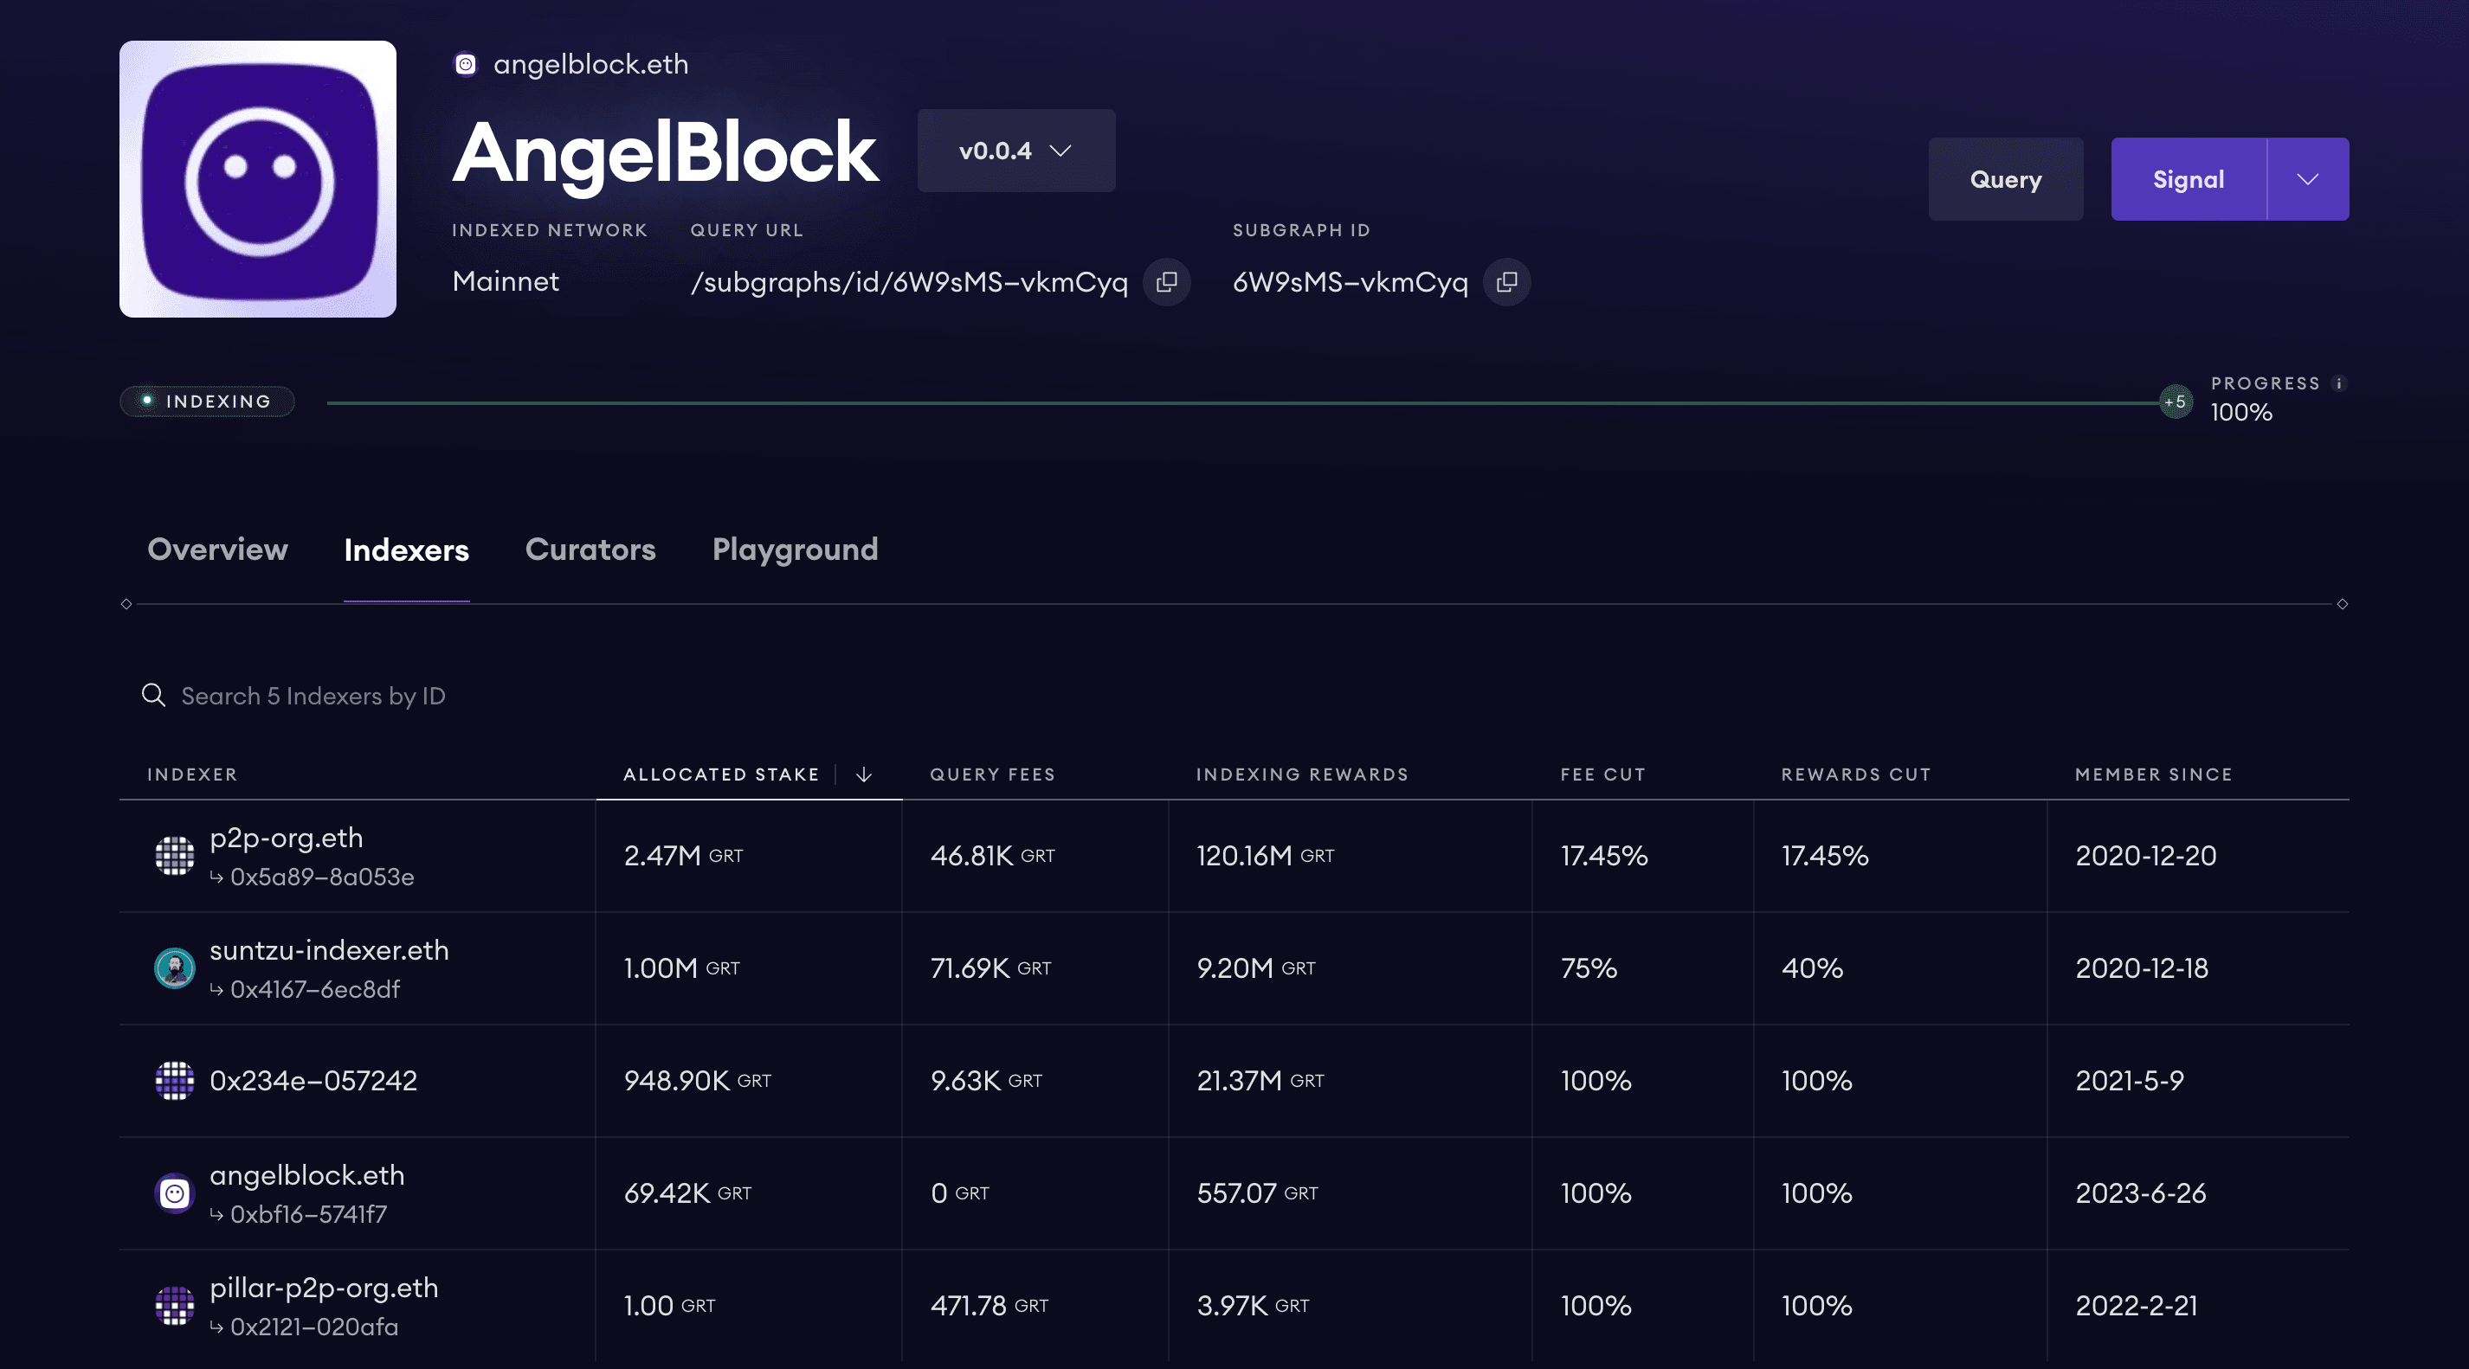The width and height of the screenshot is (2469, 1369).
Task: Click the pillar-p2p-org.eth avatar
Action: pos(175,1305)
